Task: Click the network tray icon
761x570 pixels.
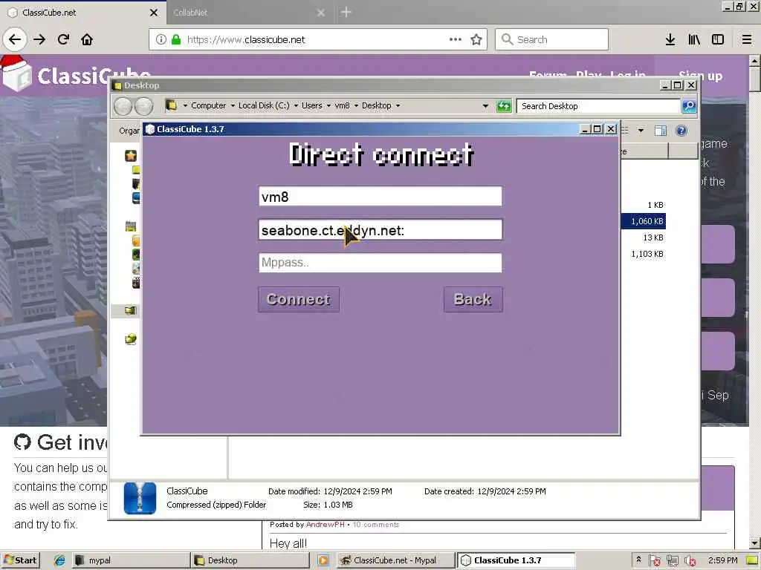Action: (672, 561)
